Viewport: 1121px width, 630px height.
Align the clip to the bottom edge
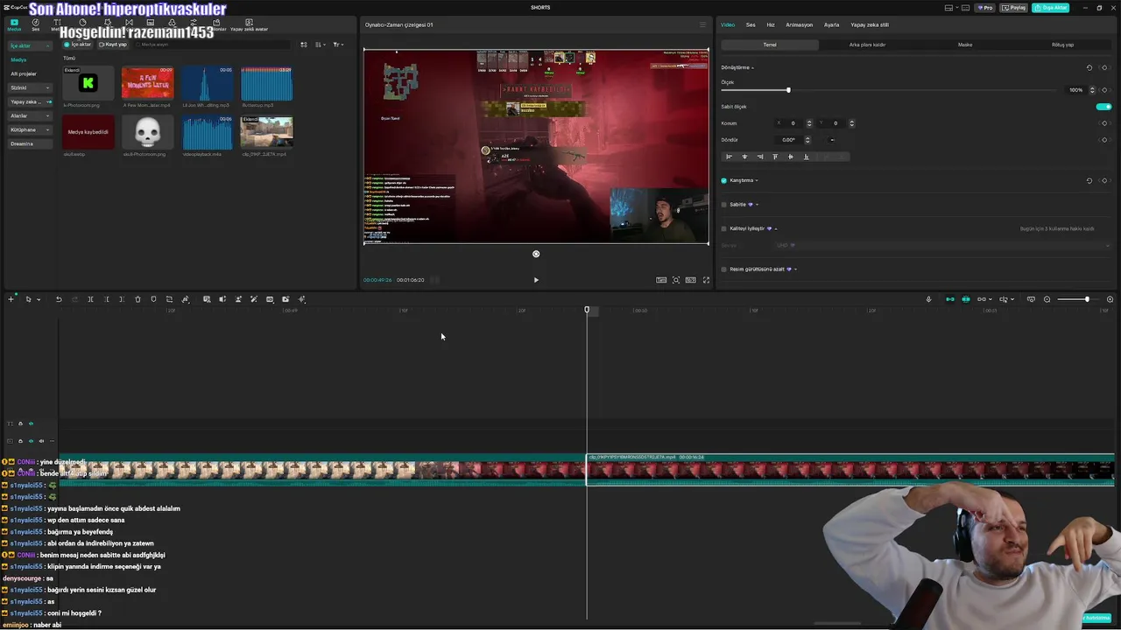click(807, 157)
